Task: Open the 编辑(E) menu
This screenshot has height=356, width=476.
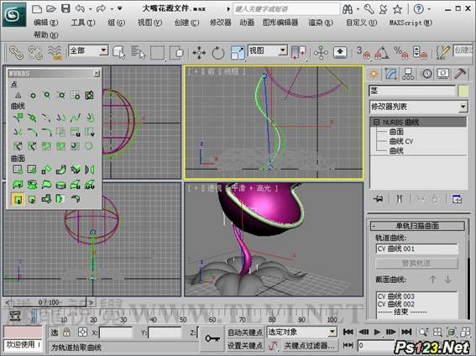Action: click(46, 23)
